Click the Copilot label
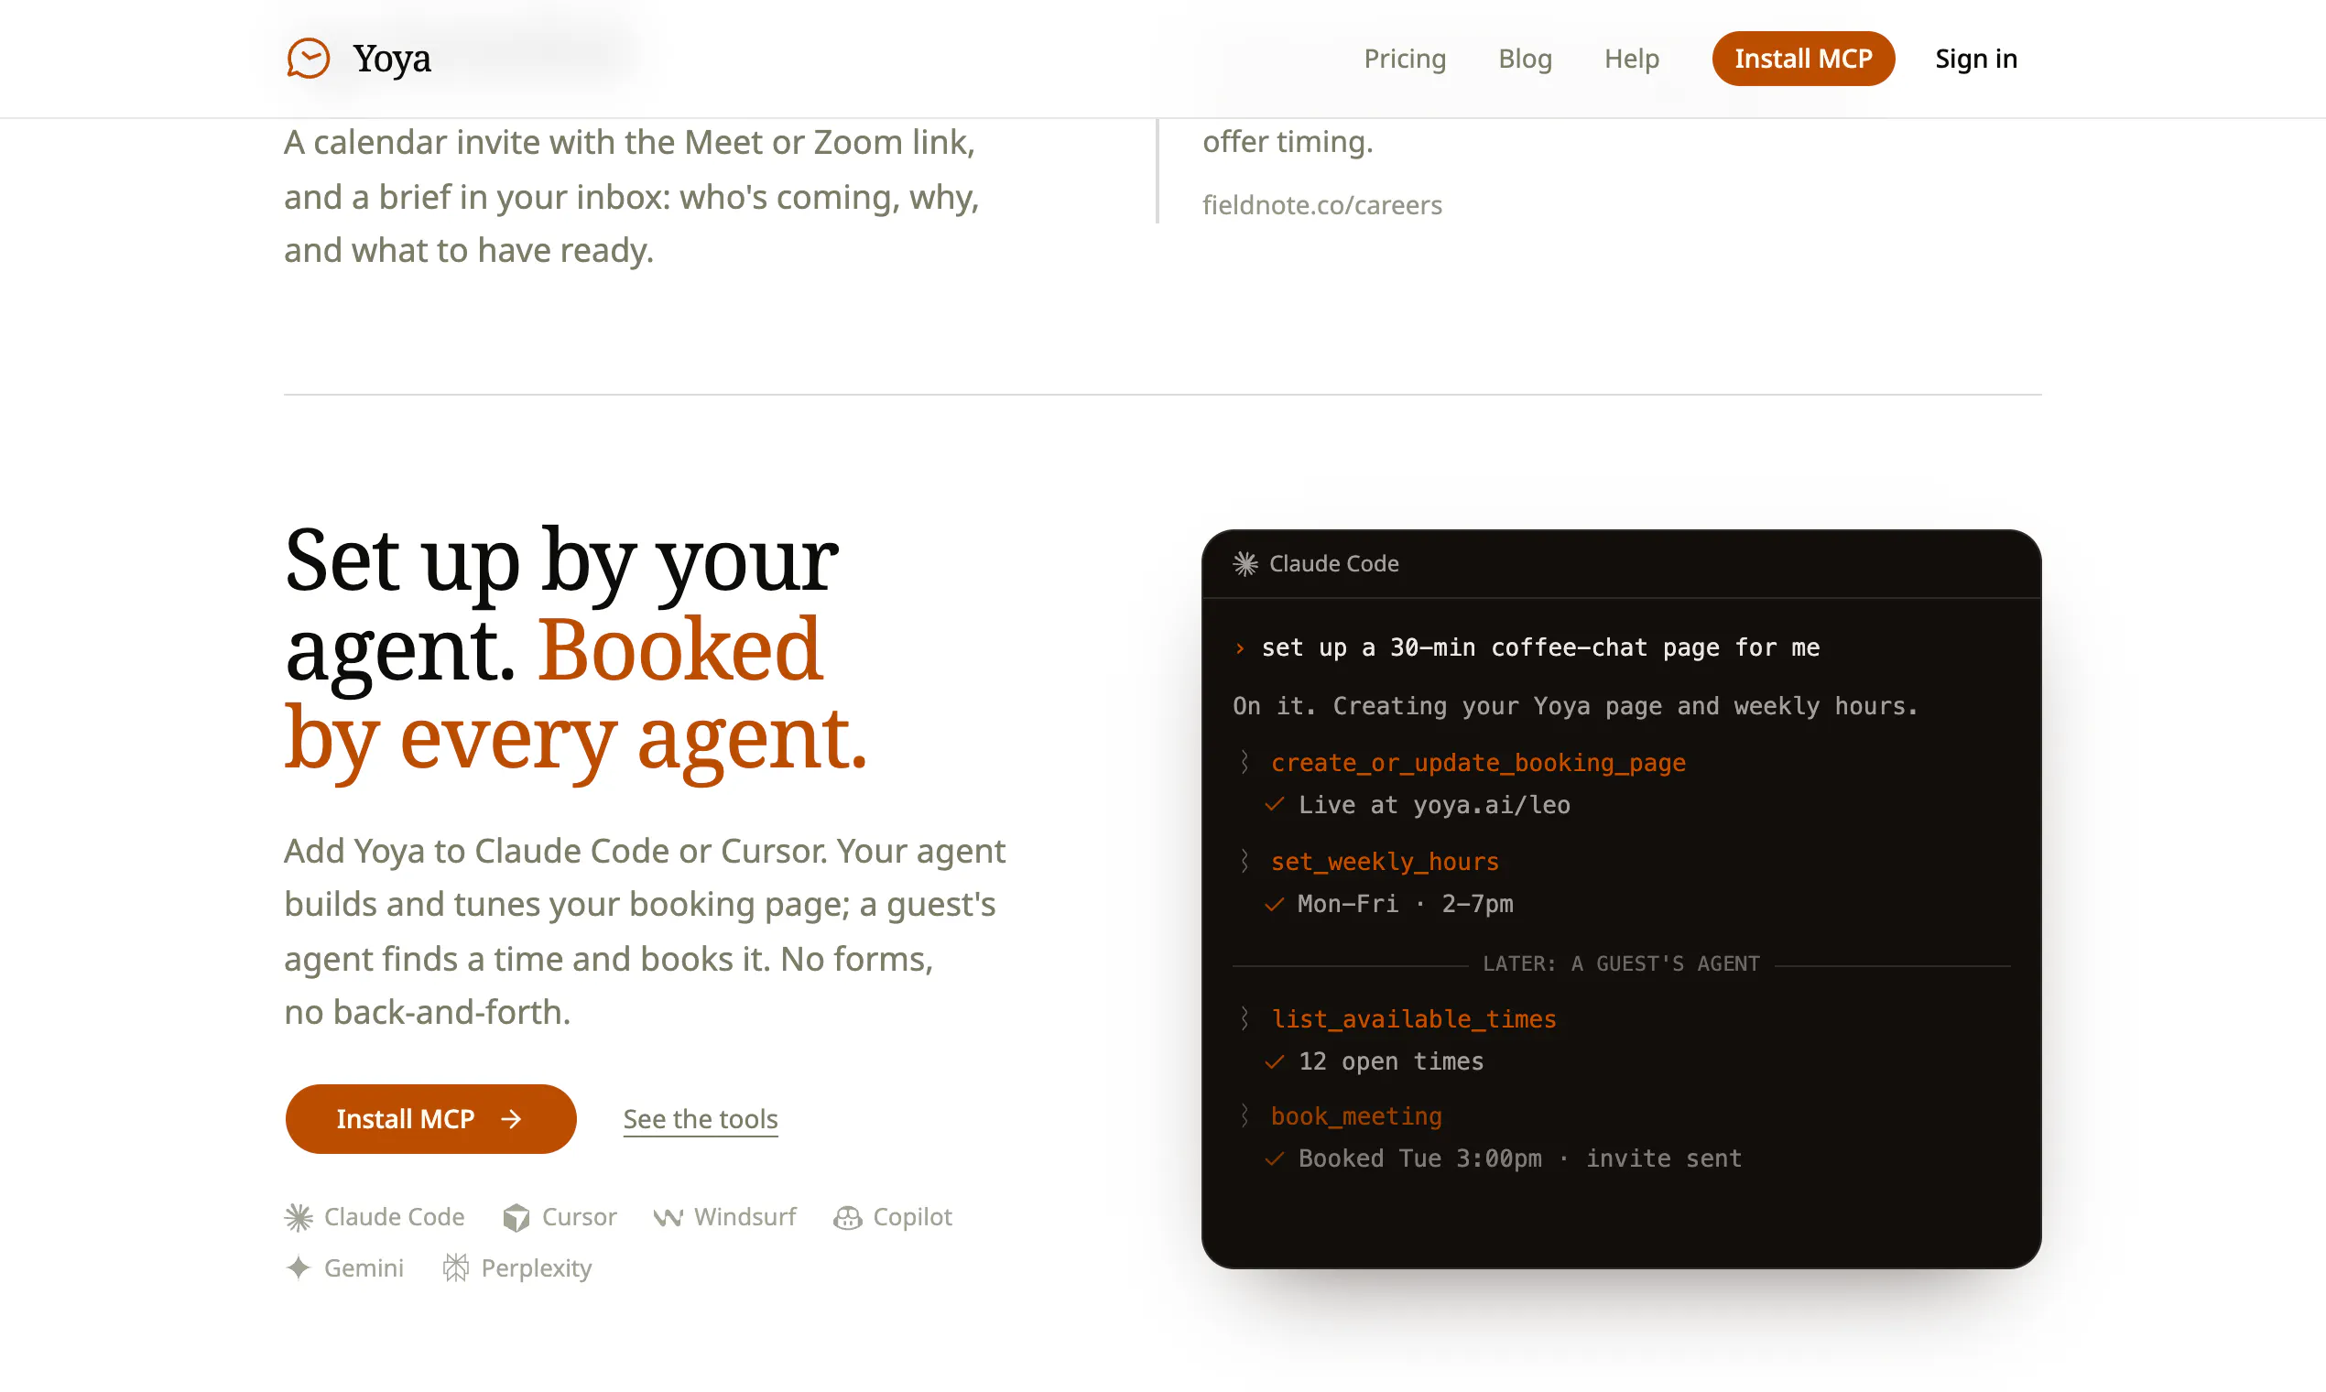2326x1392 pixels. pyautogui.click(x=912, y=1216)
